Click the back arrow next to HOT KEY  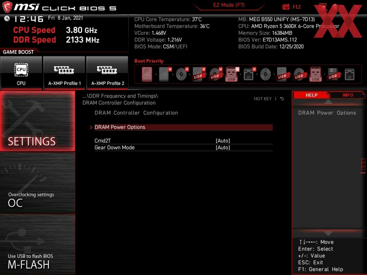[282, 99]
